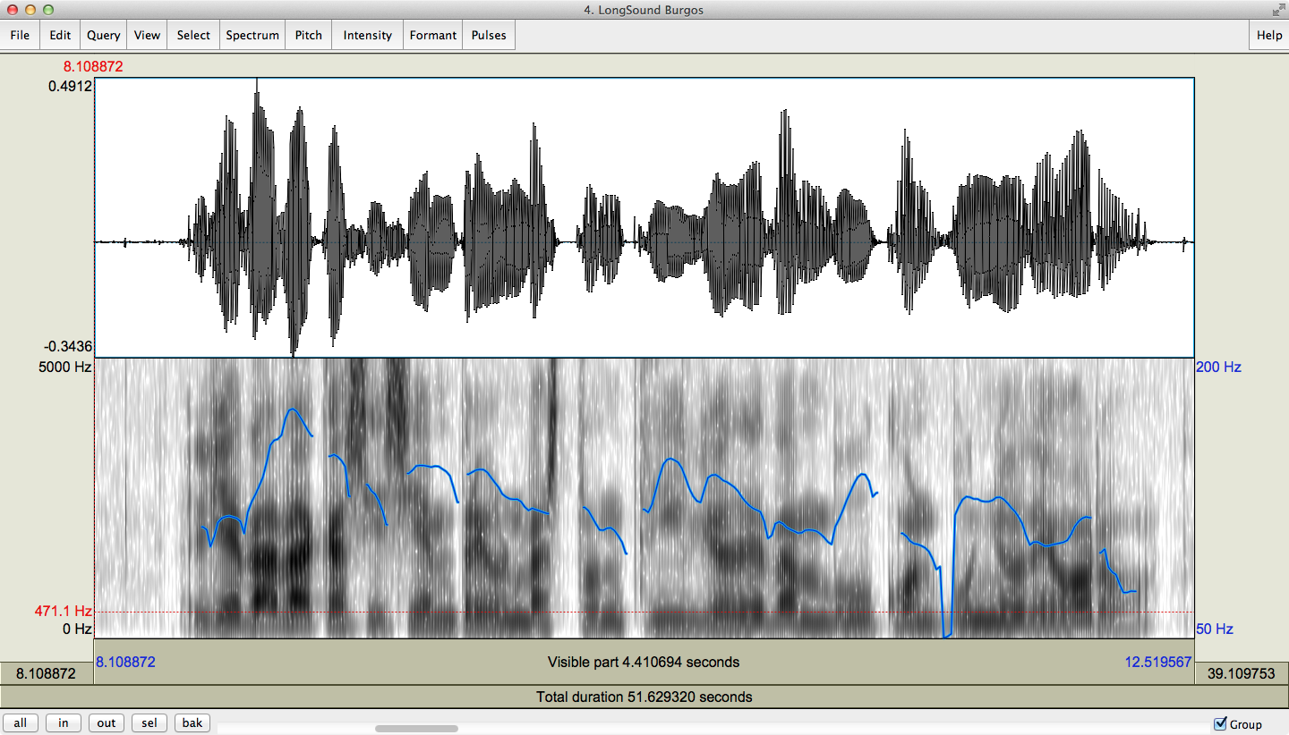This screenshot has width=1289, height=735.
Task: Click the 50 Hz pitch floor label
Action: 1215,629
